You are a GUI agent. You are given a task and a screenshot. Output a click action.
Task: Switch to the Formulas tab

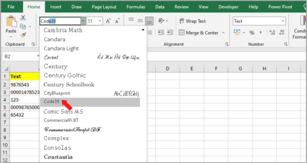(x=136, y=7)
